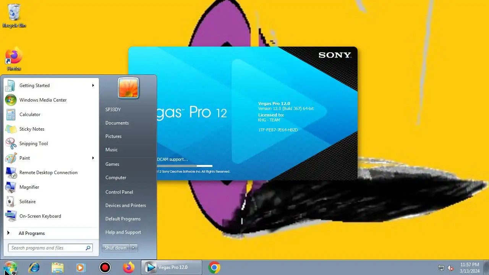Click the Sony logo on splash screen

(335, 55)
